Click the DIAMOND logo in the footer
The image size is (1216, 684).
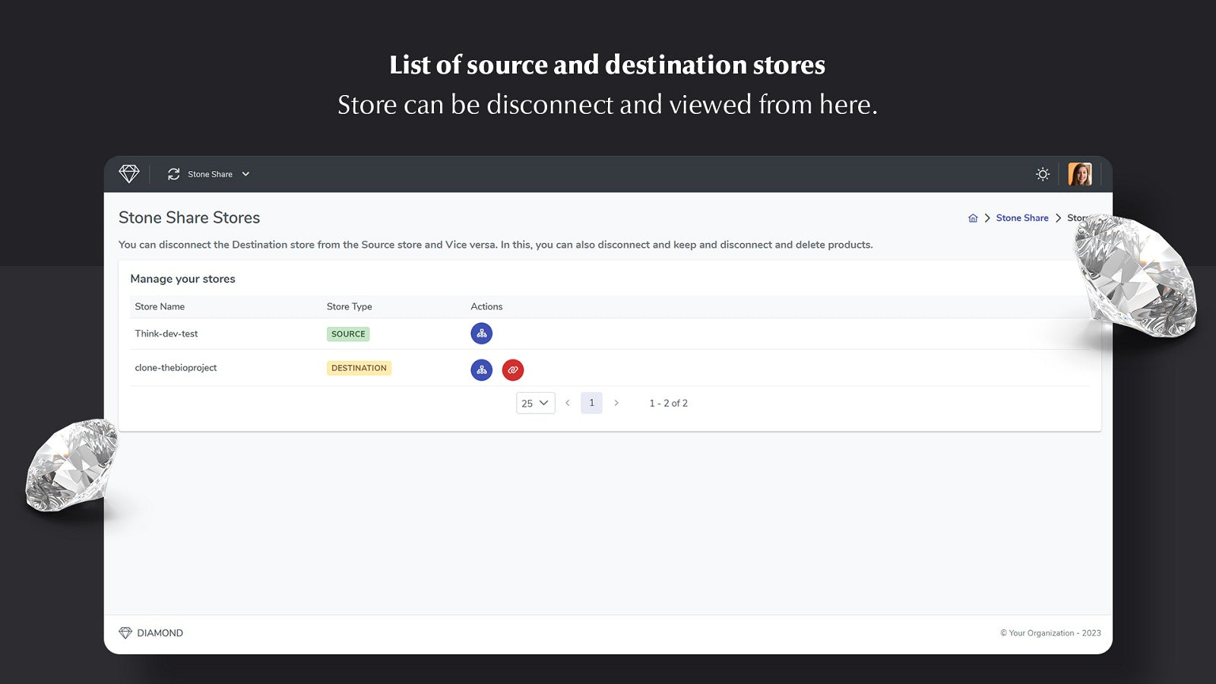(x=150, y=632)
